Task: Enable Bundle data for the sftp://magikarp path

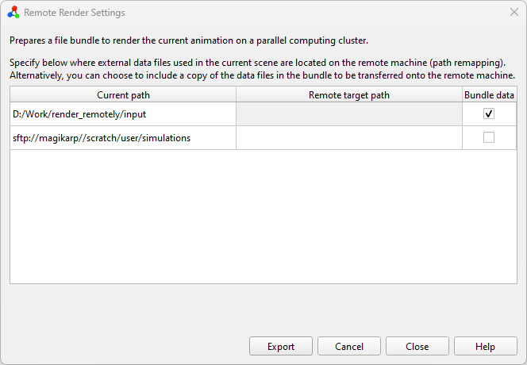Action: tap(489, 137)
